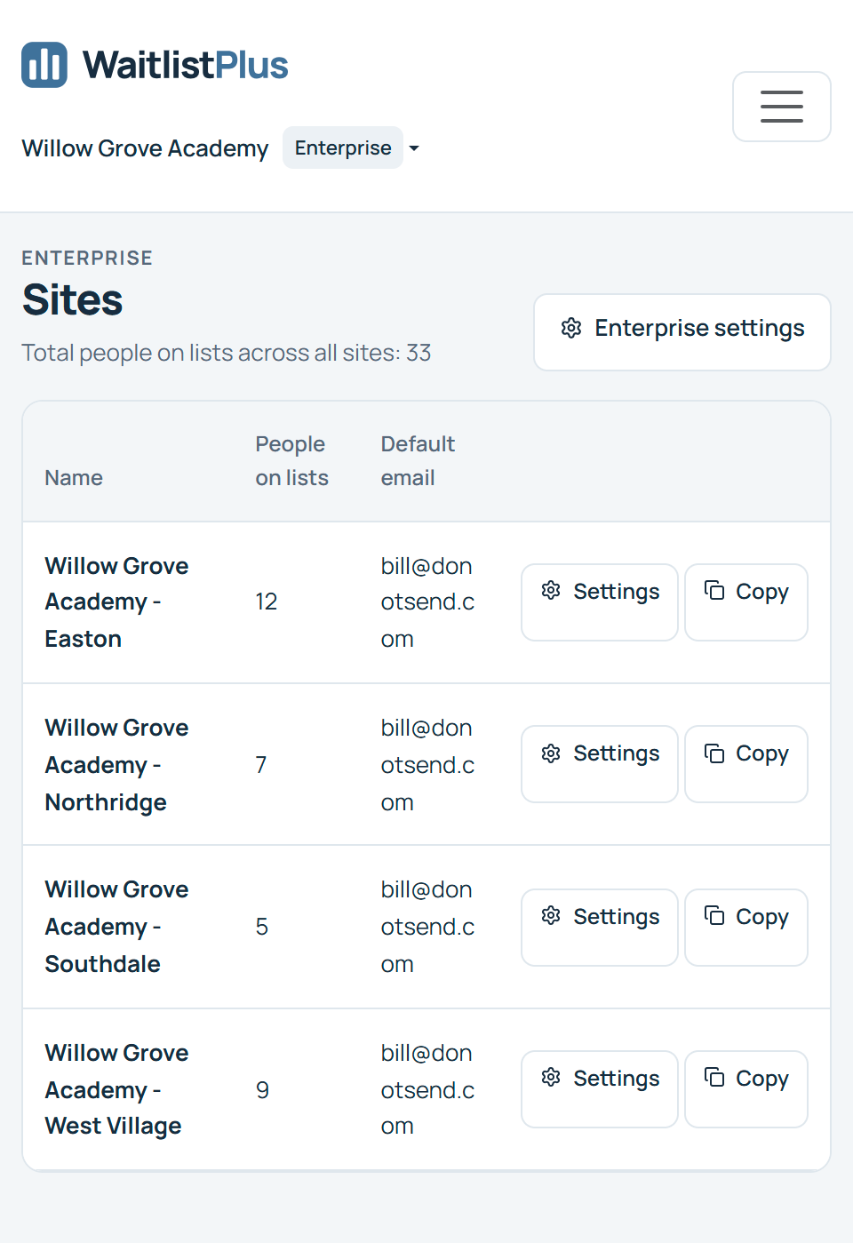Click the Willow Grove Academy organization name
The image size is (853, 1243).
pos(145,148)
